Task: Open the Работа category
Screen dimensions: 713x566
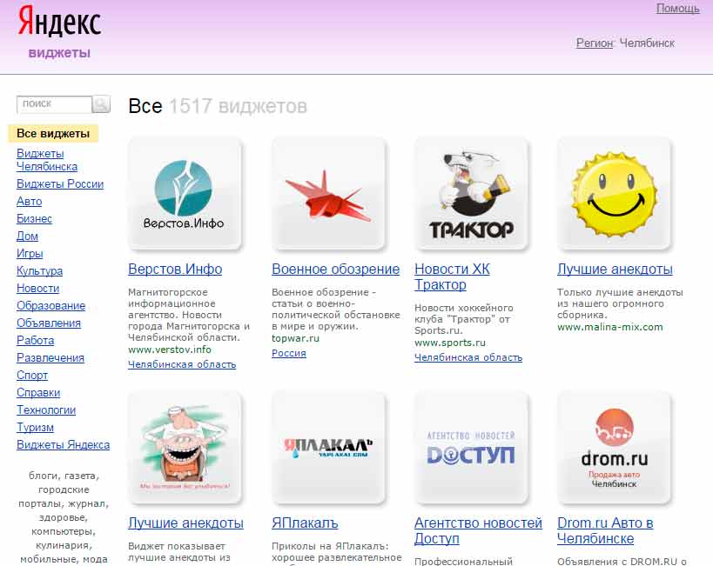Action: coord(35,340)
